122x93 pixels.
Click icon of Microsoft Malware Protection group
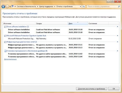5,36
